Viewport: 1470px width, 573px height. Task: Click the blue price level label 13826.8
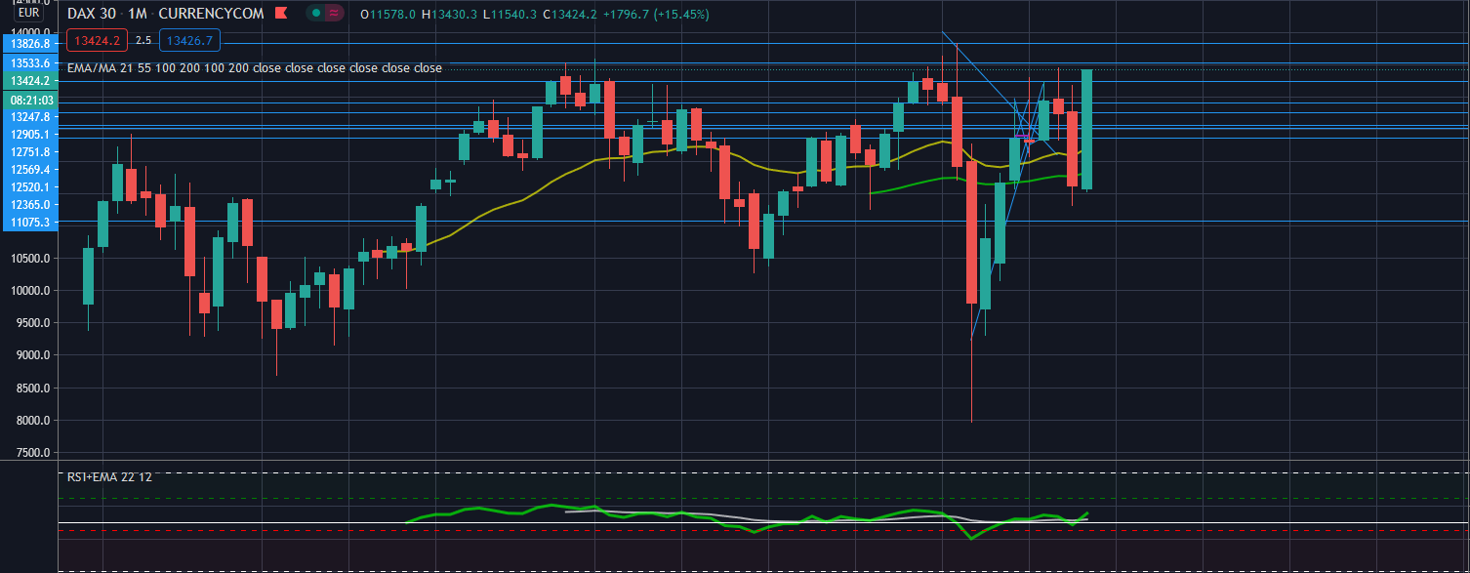click(29, 45)
